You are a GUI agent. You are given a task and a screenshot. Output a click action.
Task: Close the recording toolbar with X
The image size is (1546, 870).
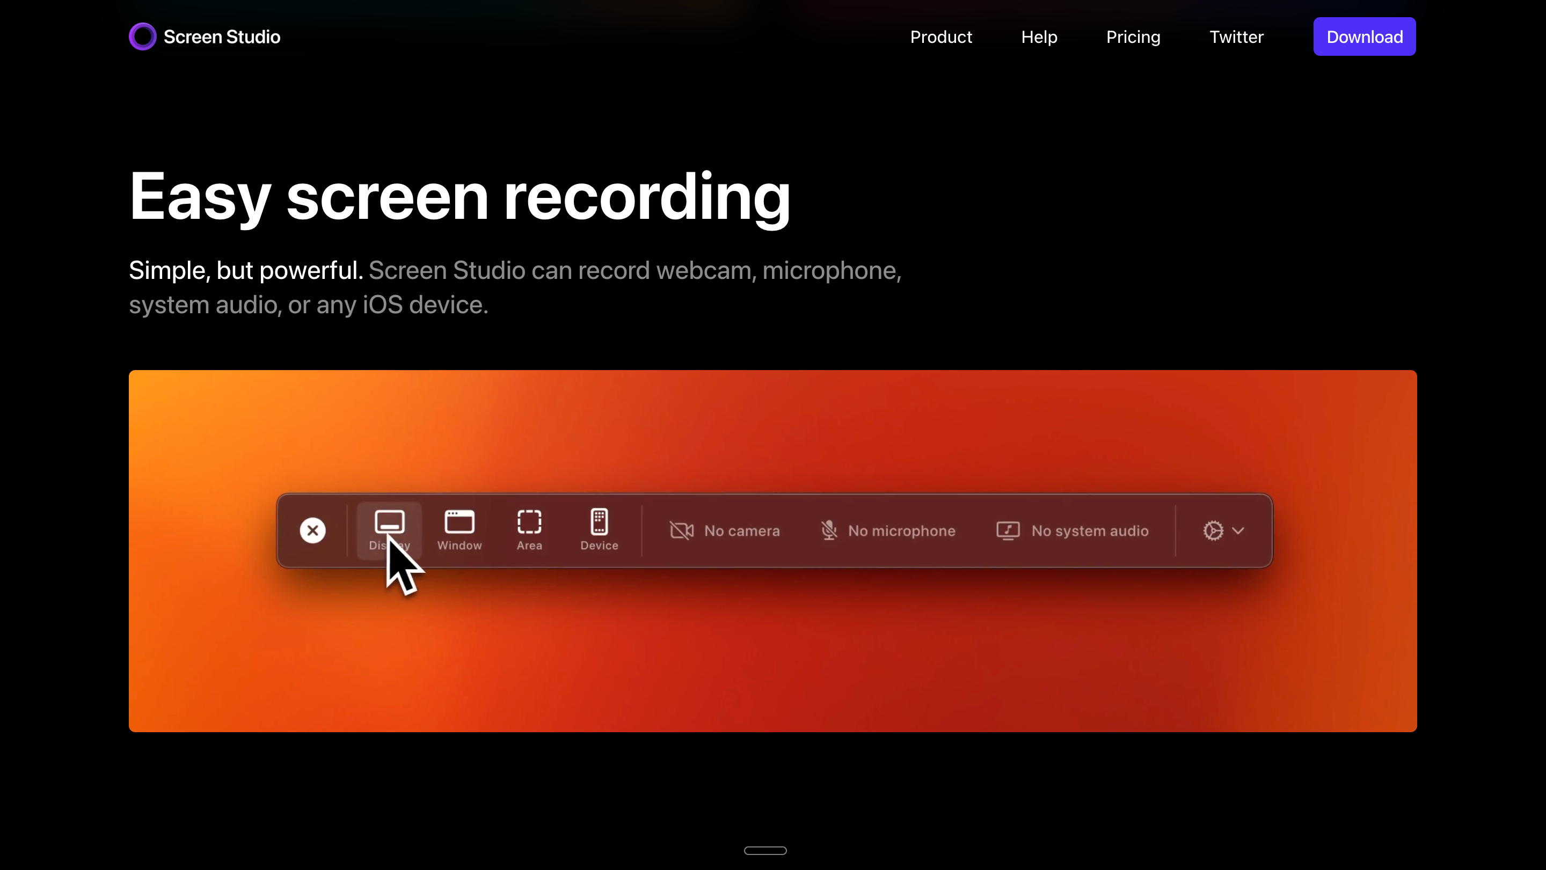click(312, 530)
